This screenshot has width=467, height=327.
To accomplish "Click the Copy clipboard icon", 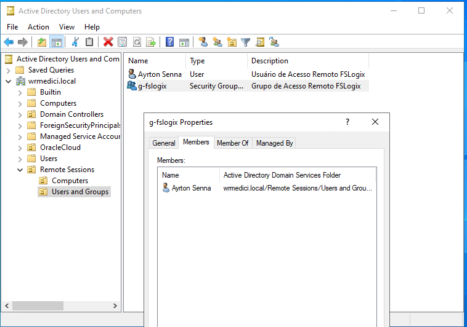I will coord(89,42).
